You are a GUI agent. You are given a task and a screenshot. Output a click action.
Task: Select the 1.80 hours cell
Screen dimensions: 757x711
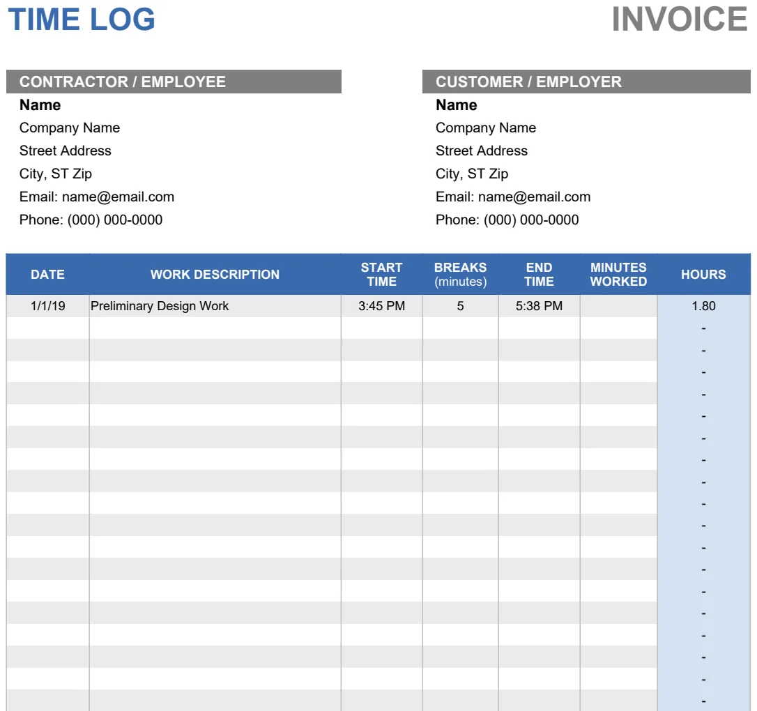pos(703,306)
